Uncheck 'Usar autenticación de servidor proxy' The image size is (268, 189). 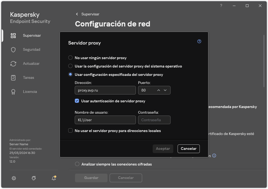[x=77, y=101]
